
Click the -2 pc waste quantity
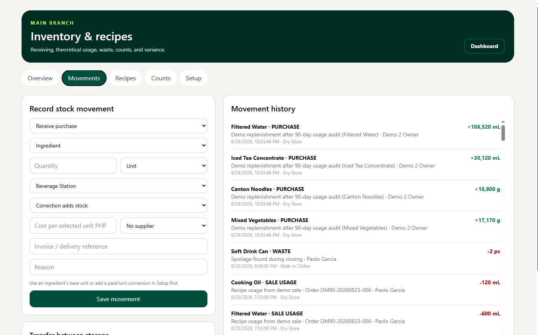click(494, 251)
